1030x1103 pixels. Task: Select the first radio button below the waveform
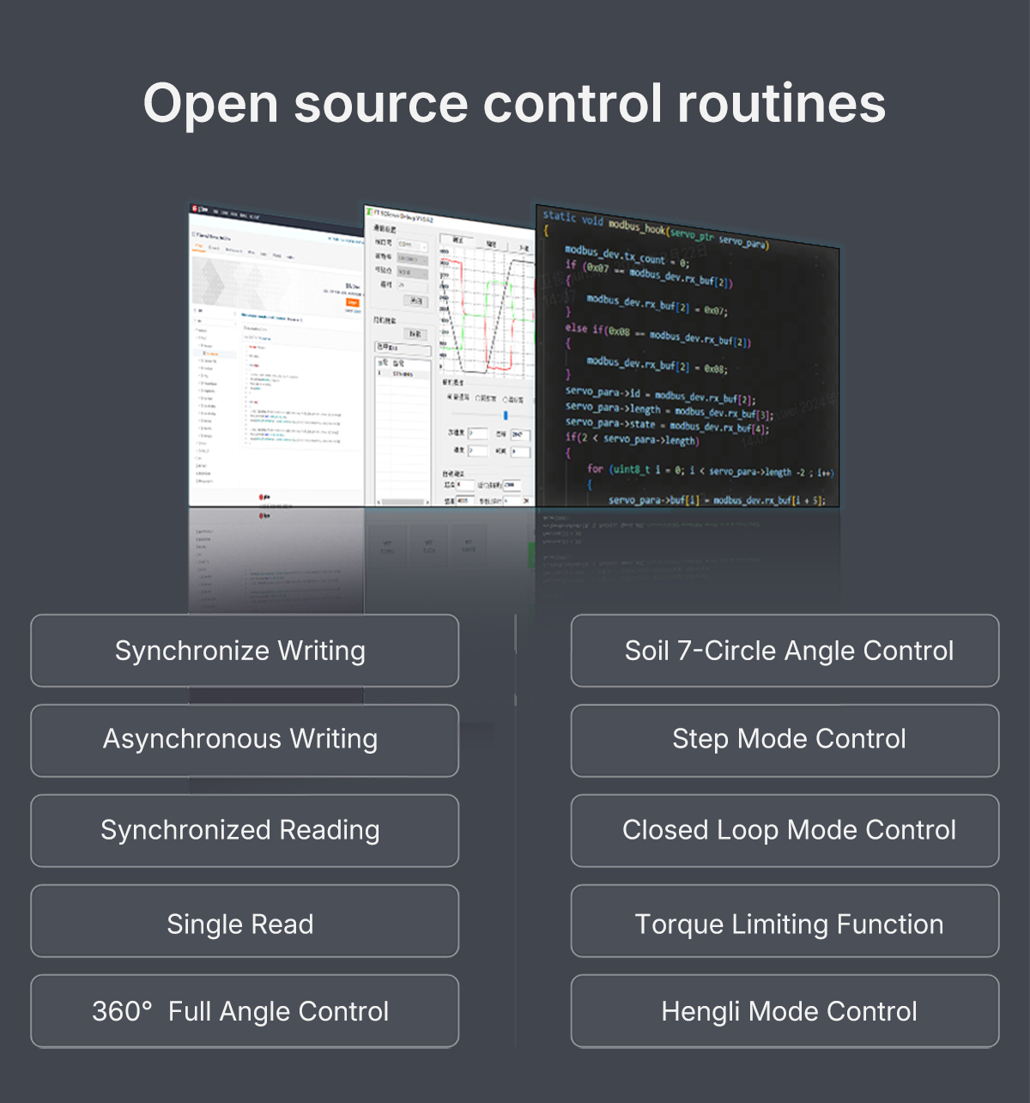tap(450, 397)
